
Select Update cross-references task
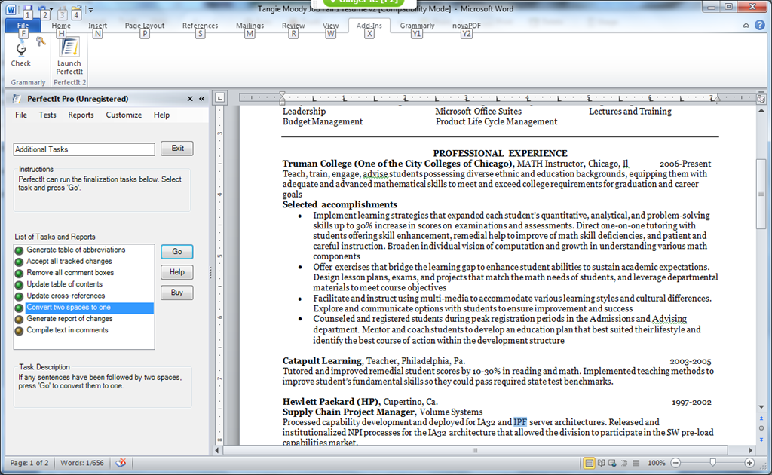66,296
